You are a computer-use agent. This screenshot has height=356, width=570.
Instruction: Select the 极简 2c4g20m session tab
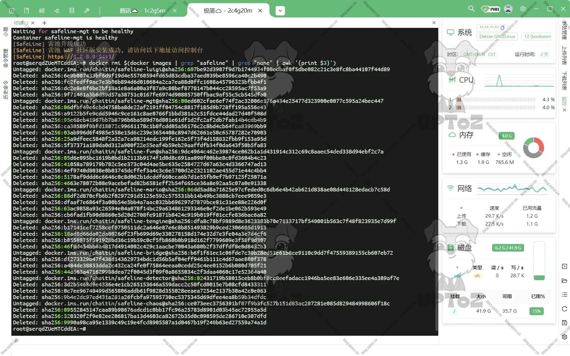228,11
